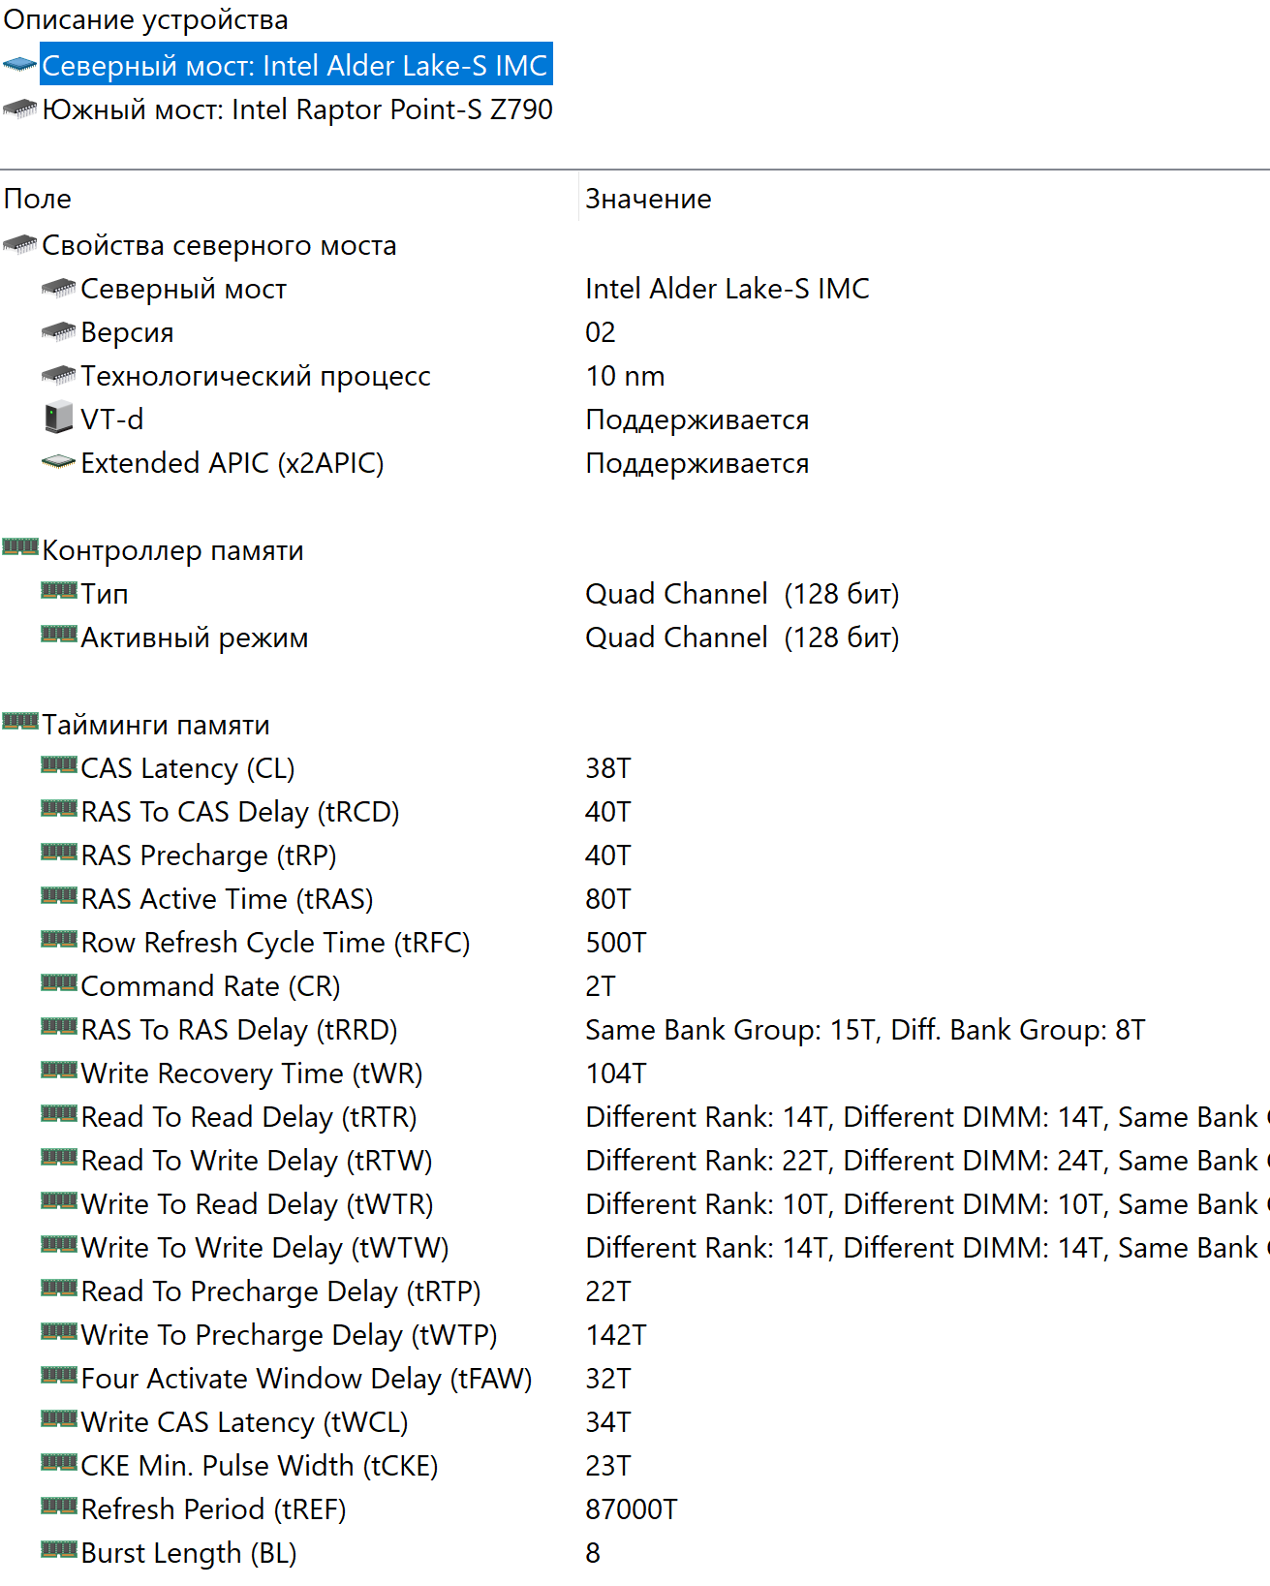1270x1586 pixels.
Task: Click the VT-d row icon
Action: pos(58,418)
